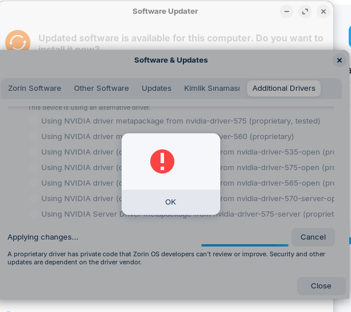The width and height of the screenshot is (351, 312).
Task: Cancel the applying changes operation
Action: (x=313, y=237)
